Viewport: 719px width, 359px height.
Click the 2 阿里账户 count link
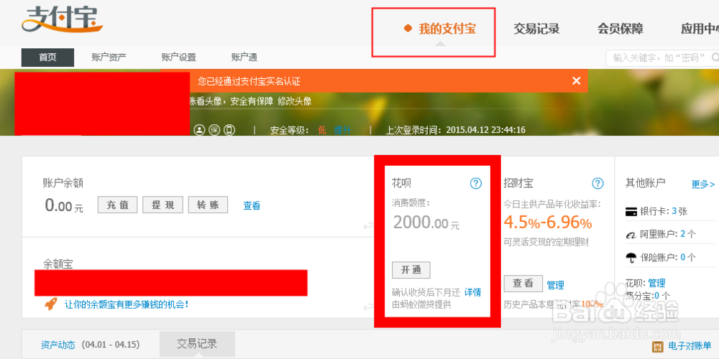click(683, 234)
